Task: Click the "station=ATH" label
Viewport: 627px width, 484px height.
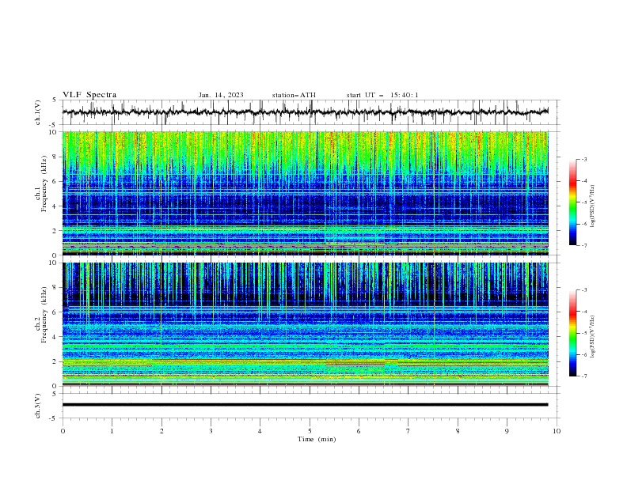Action: click(x=294, y=95)
